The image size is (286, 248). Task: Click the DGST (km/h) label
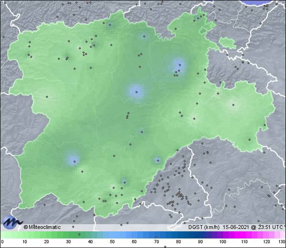[x=204, y=227]
